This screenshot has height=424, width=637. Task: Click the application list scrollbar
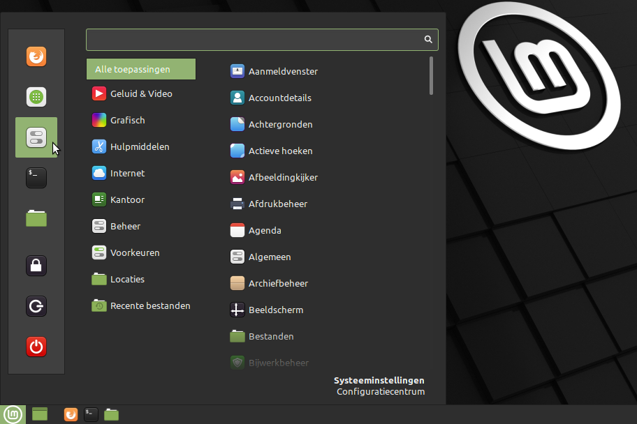pos(432,75)
